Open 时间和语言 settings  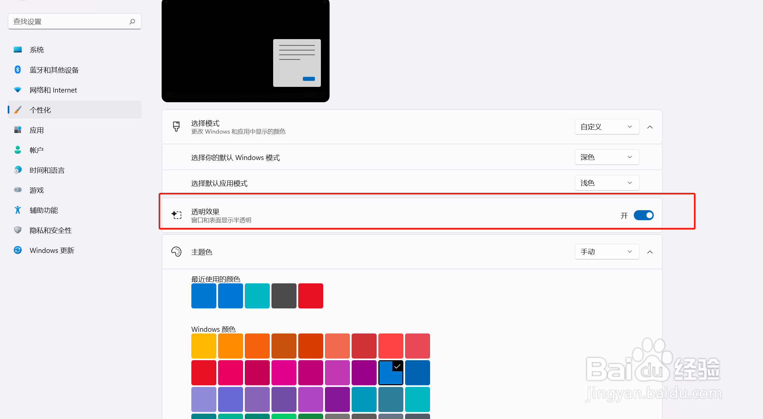tap(47, 170)
